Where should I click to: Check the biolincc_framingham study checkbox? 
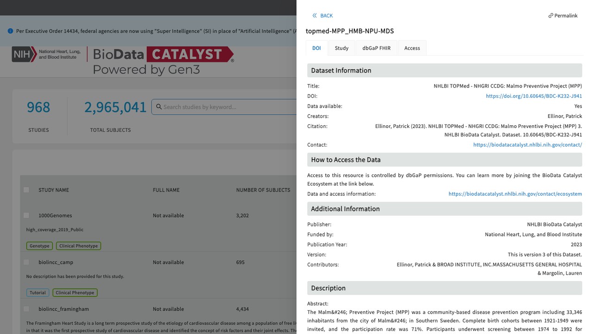(26, 309)
